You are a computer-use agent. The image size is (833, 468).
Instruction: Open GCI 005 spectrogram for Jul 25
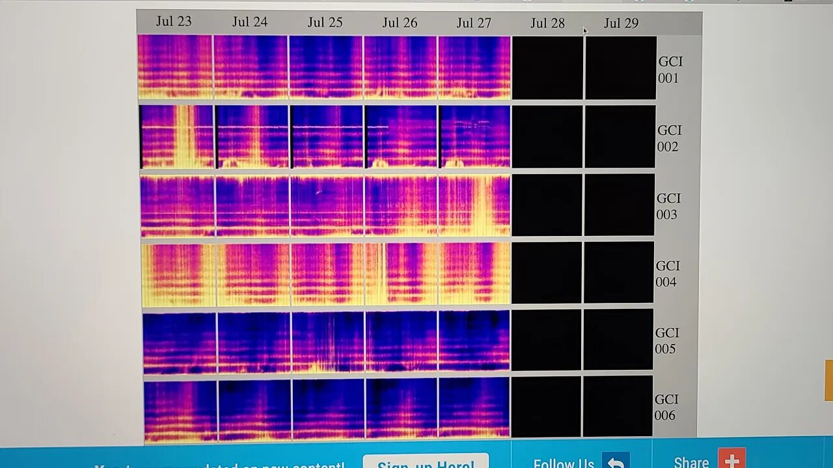tap(329, 342)
